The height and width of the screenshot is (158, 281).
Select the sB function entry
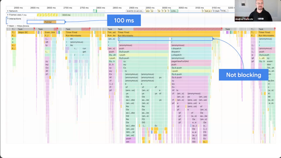pos(47,42)
